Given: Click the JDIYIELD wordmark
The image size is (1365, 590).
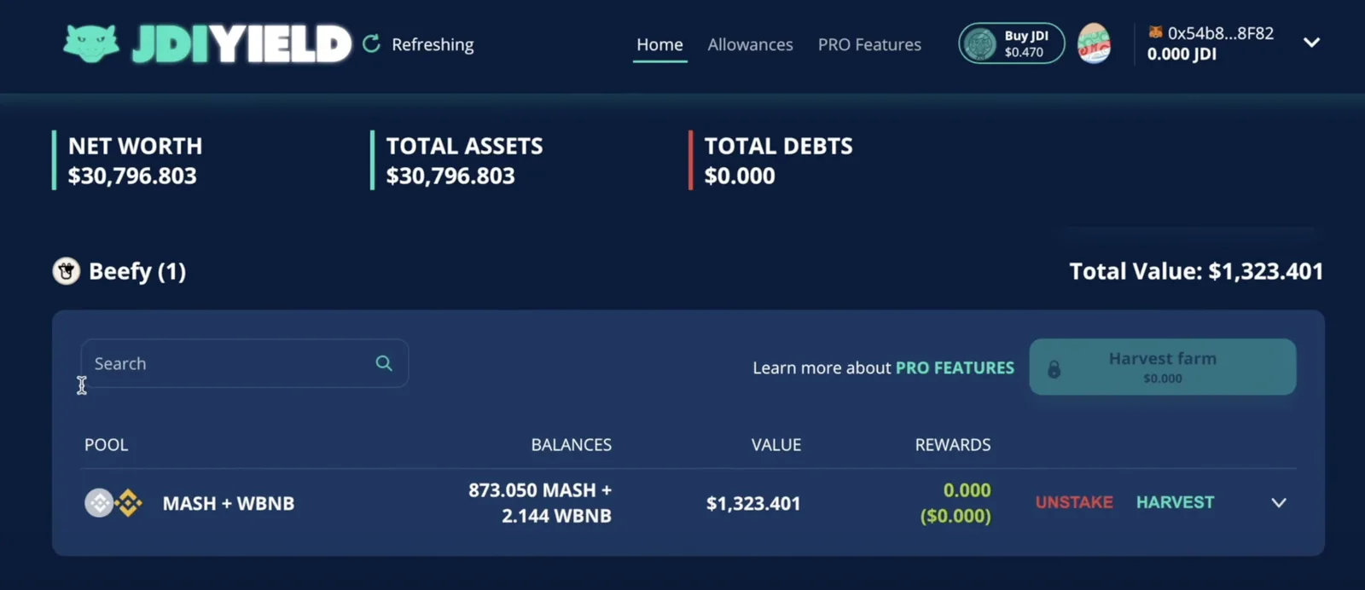Looking at the screenshot, I should tap(241, 44).
